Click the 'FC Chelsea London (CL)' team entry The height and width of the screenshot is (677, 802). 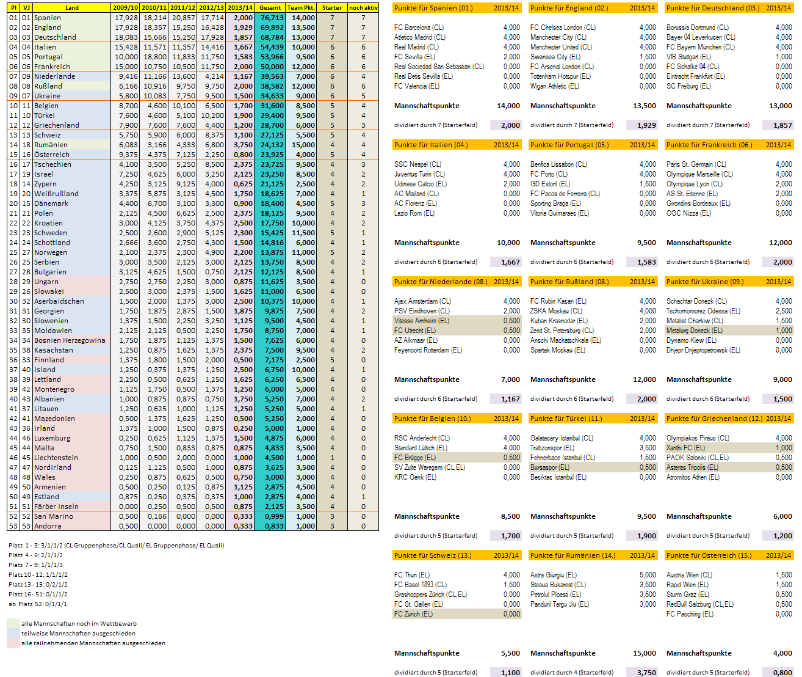pos(563,27)
